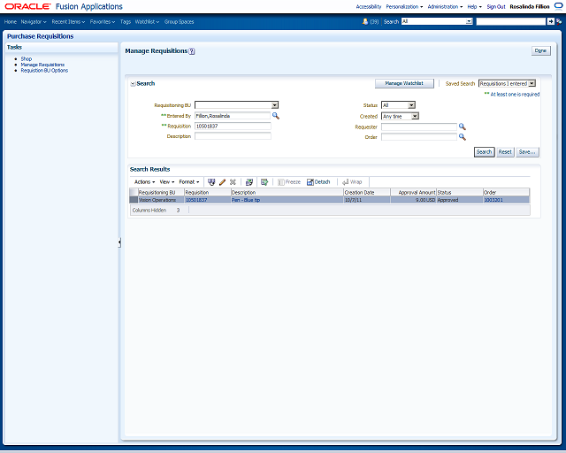This screenshot has height=453, width=566.
Task: Go to Home link in navigation bar
Action: tap(11, 21)
